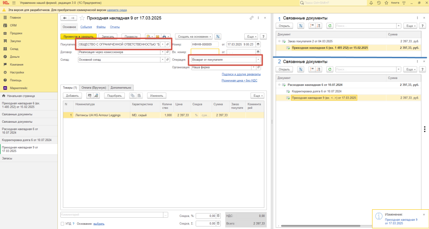The width and height of the screenshot is (429, 229).
Task: Open notifications bell in title bar
Action: (x=371, y=3)
